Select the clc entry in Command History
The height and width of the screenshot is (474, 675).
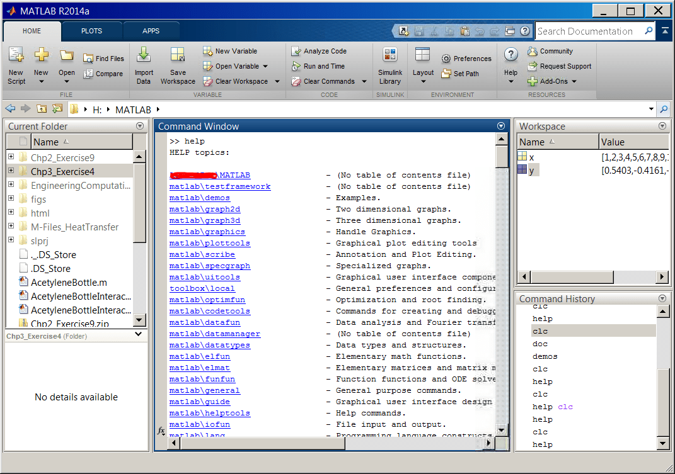click(540, 330)
